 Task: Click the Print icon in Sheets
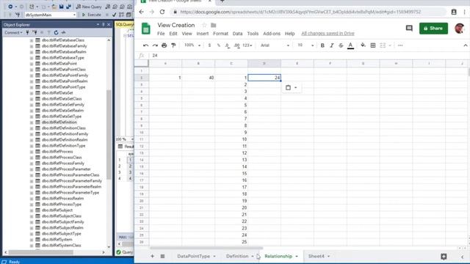tap(164, 45)
